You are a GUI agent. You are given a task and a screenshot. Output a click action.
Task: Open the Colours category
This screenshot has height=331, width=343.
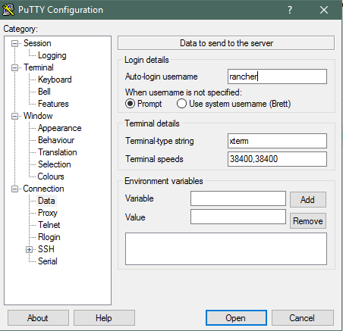[x=51, y=176]
